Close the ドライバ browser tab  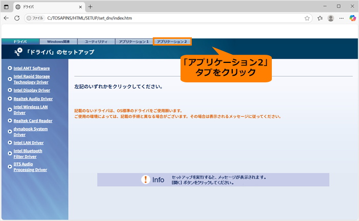click(81, 7)
